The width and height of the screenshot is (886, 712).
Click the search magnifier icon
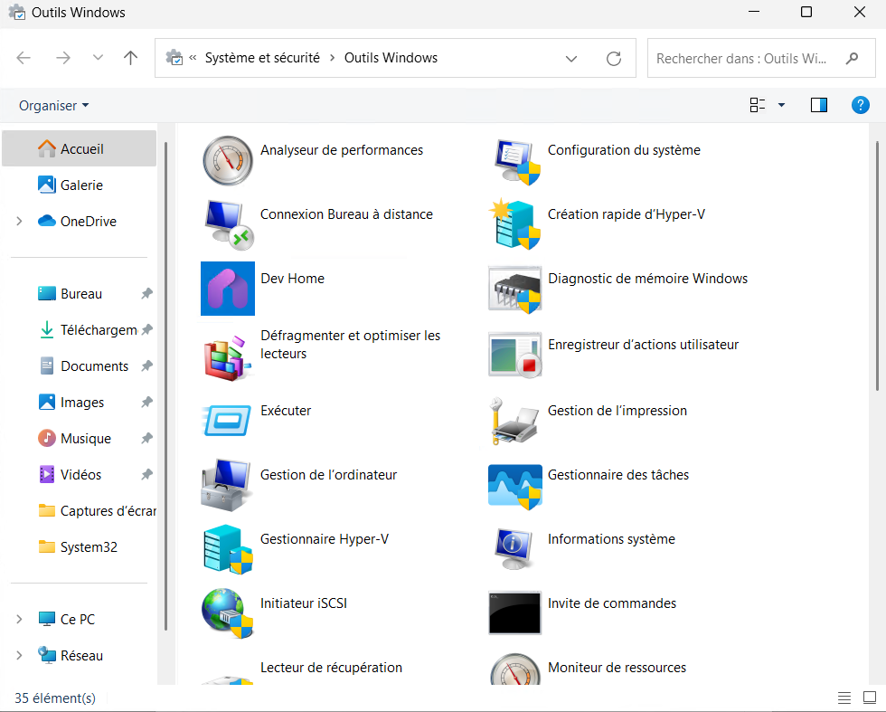[852, 58]
